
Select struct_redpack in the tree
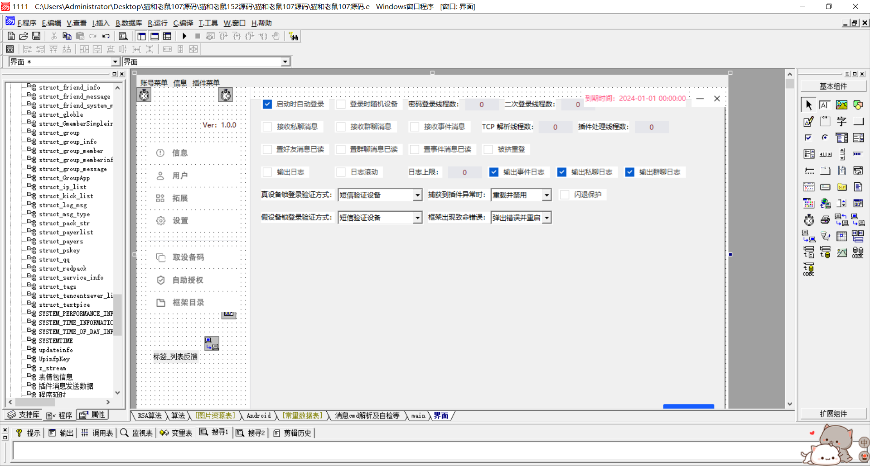point(63,268)
